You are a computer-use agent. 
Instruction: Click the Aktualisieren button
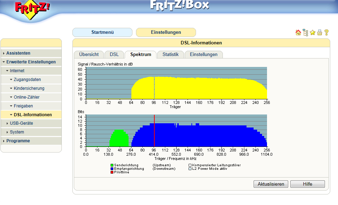tap(271, 184)
